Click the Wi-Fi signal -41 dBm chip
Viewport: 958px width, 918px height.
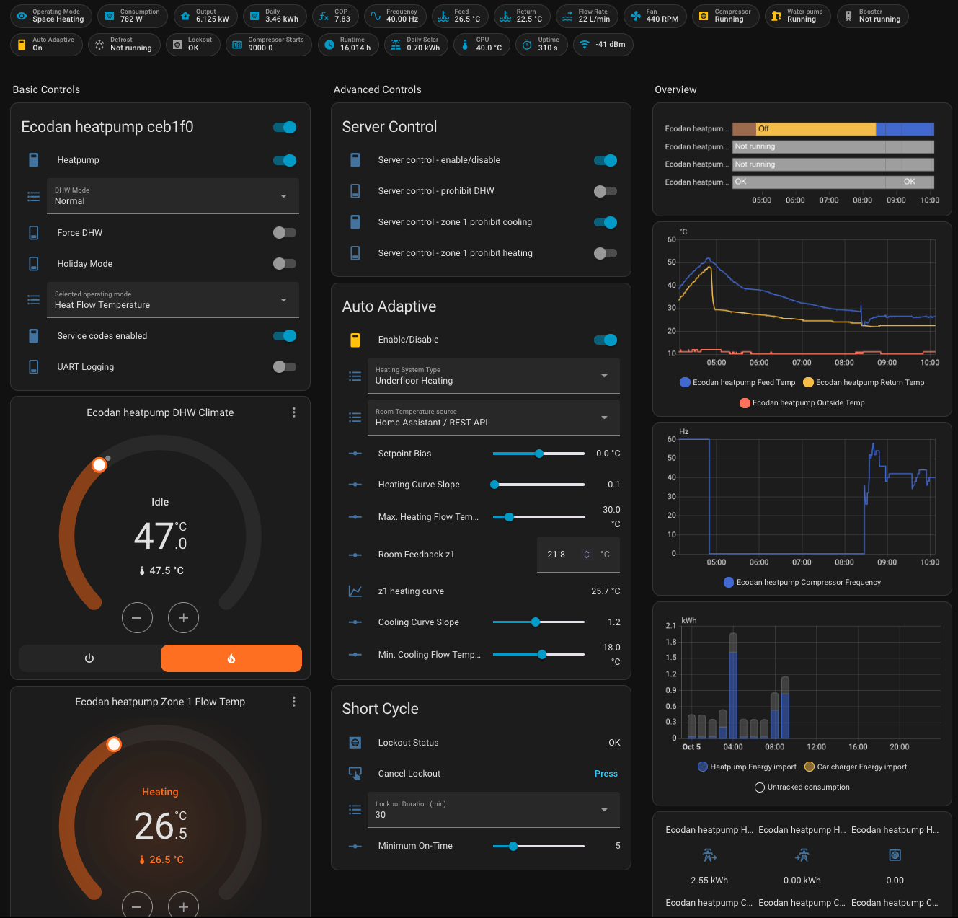coord(585,45)
